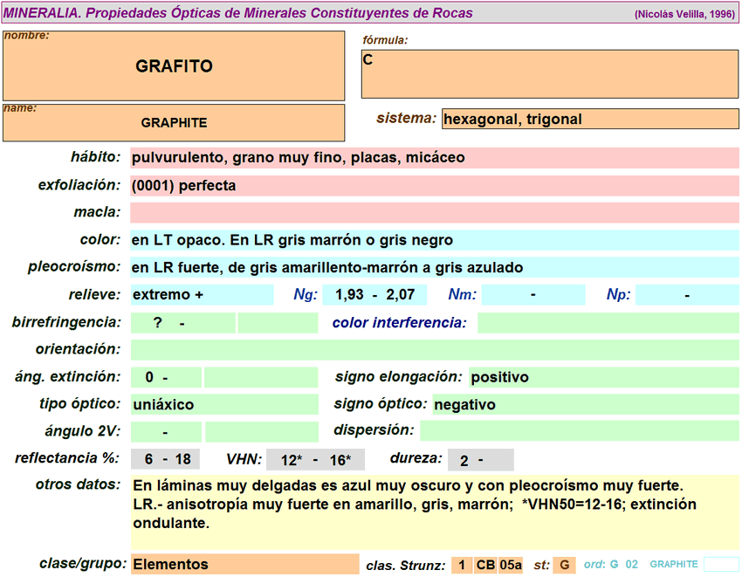Click the pleocroísmo field text

click(x=435, y=268)
